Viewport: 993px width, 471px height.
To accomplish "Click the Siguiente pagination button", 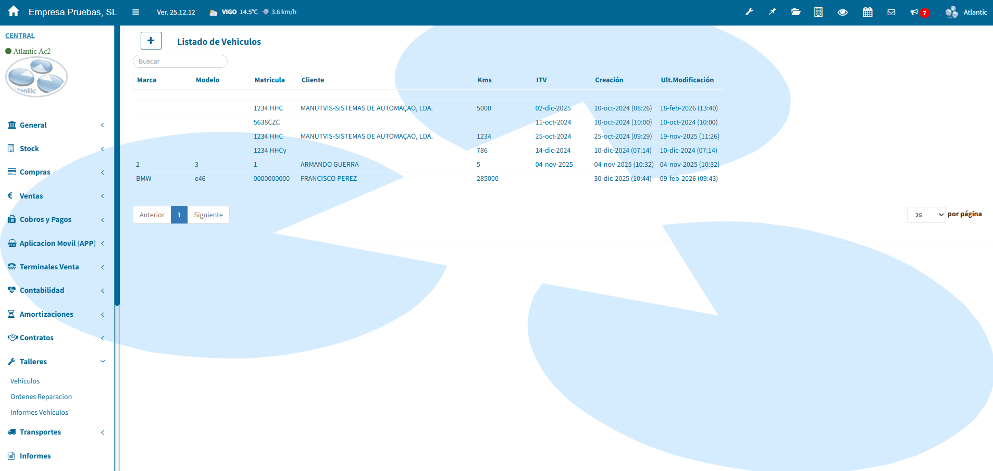I will click(x=208, y=215).
